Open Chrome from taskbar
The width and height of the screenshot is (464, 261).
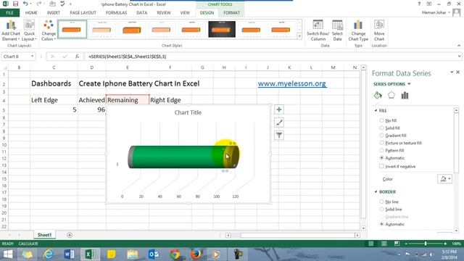click(x=175, y=254)
